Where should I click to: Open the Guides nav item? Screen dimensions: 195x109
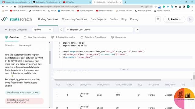(x=114, y=19)
